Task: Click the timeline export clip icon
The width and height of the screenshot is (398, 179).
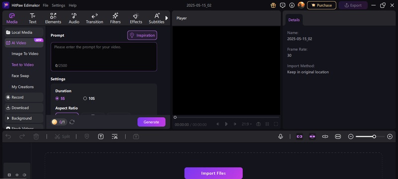Action: click(x=136, y=137)
